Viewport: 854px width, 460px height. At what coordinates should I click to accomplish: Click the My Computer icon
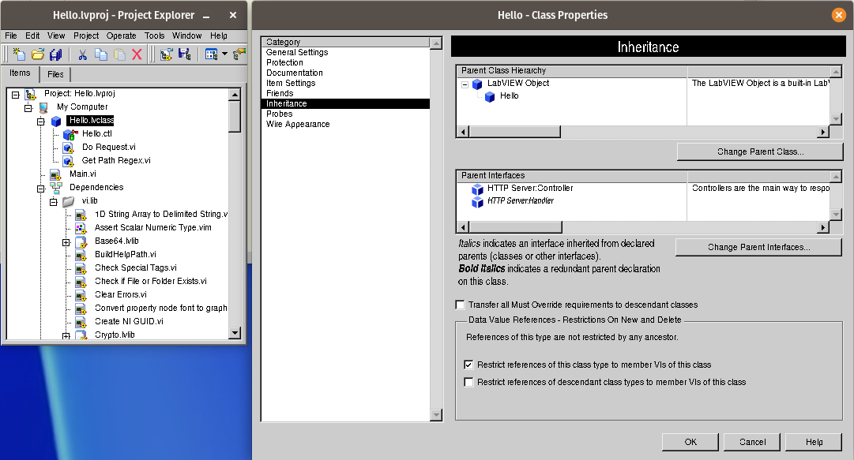click(43, 107)
